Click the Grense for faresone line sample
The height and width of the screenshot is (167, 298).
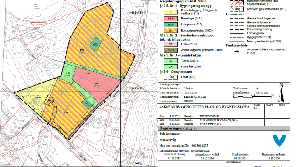237,22
